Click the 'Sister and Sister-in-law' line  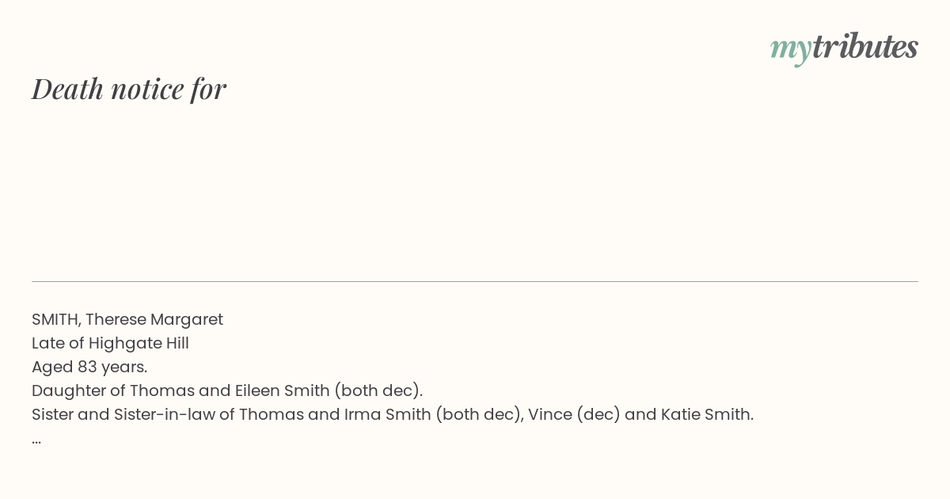pos(393,414)
